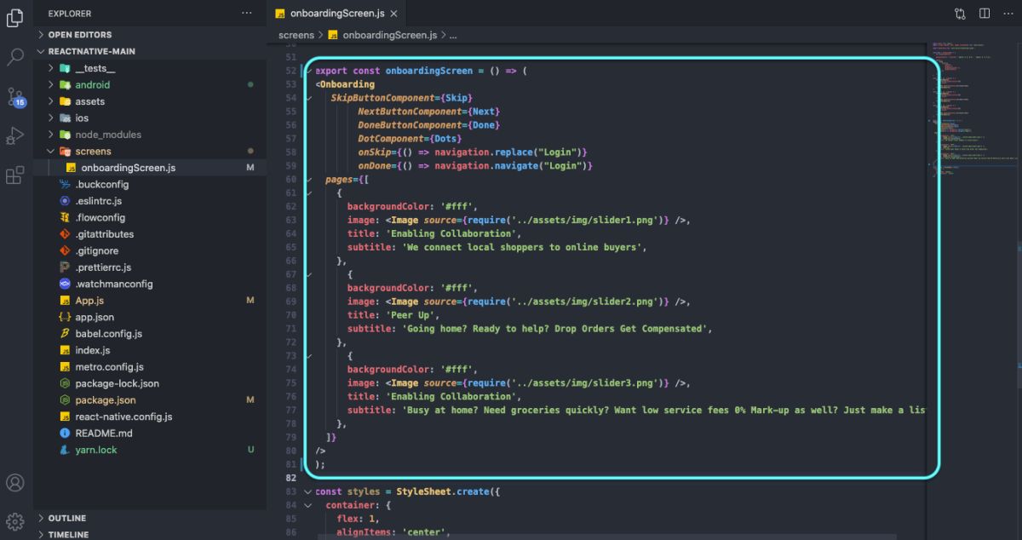Collapse the screens folder
Image resolution: width=1022 pixels, height=540 pixels.
tap(150, 151)
